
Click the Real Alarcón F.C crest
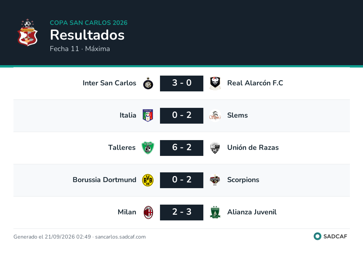(x=215, y=83)
